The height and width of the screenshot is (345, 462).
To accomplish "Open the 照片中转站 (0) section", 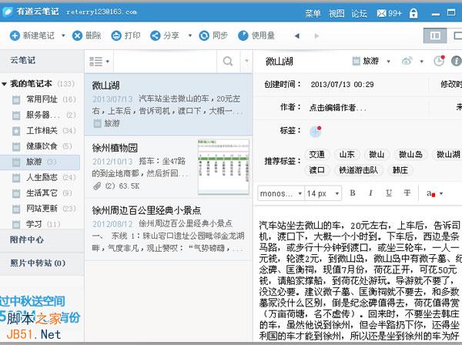I will (42, 263).
